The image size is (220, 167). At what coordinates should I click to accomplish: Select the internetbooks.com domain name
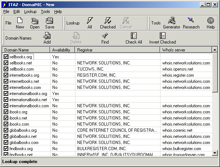pyautogui.click(x=25, y=87)
